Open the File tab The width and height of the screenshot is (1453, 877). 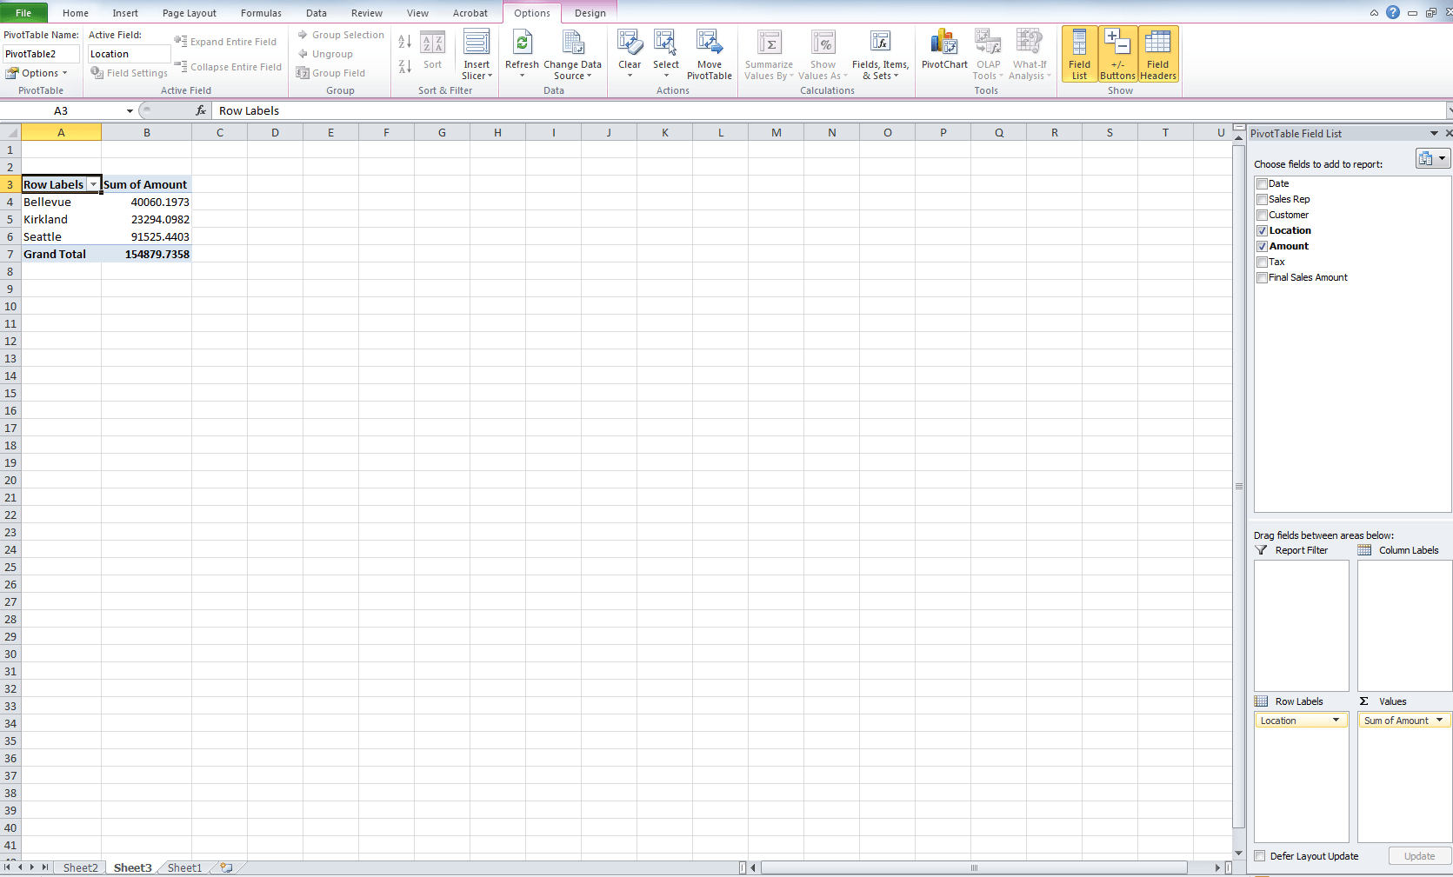23,13
